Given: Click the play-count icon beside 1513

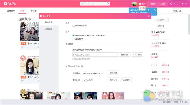Looking at the screenshot, I should click(x=21, y=47).
